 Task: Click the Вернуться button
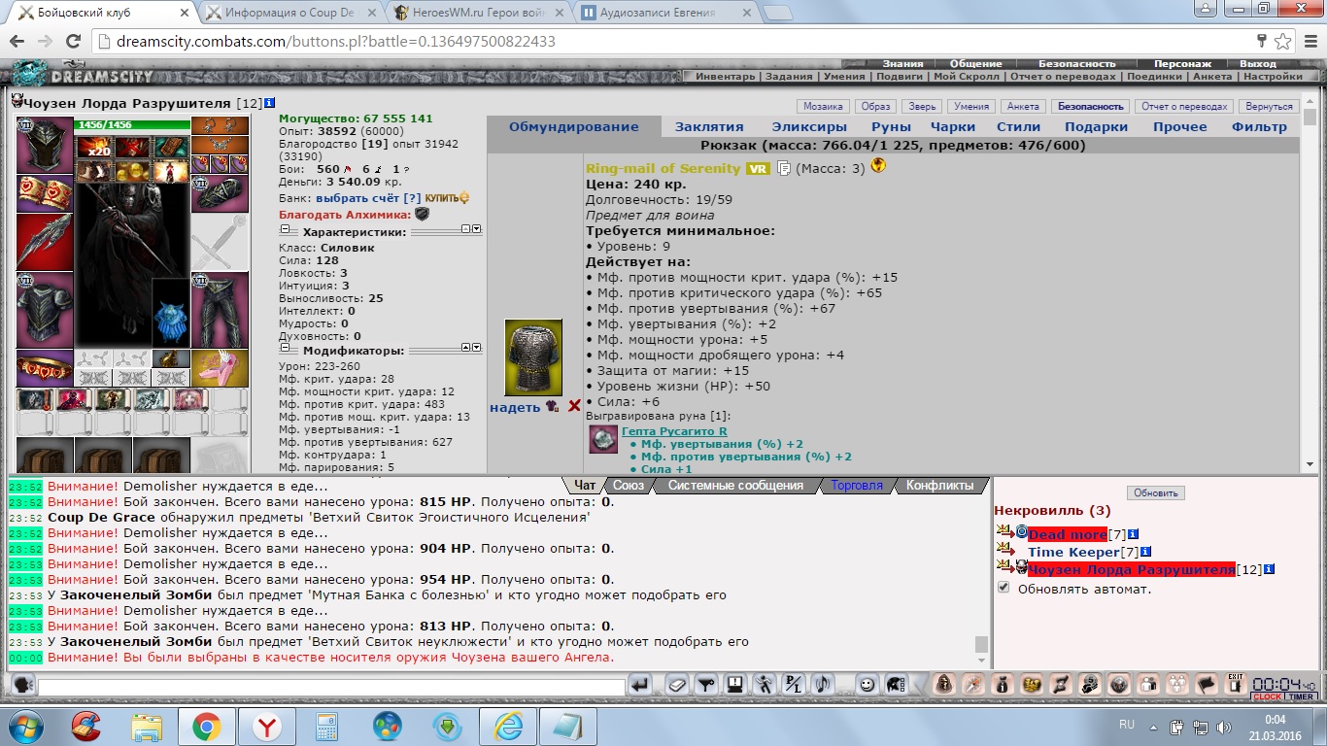point(1270,107)
